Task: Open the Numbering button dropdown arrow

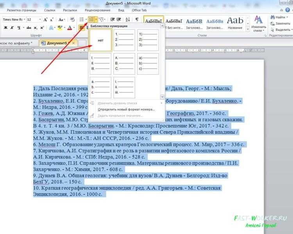Action: pyautogui.click(x=96, y=19)
